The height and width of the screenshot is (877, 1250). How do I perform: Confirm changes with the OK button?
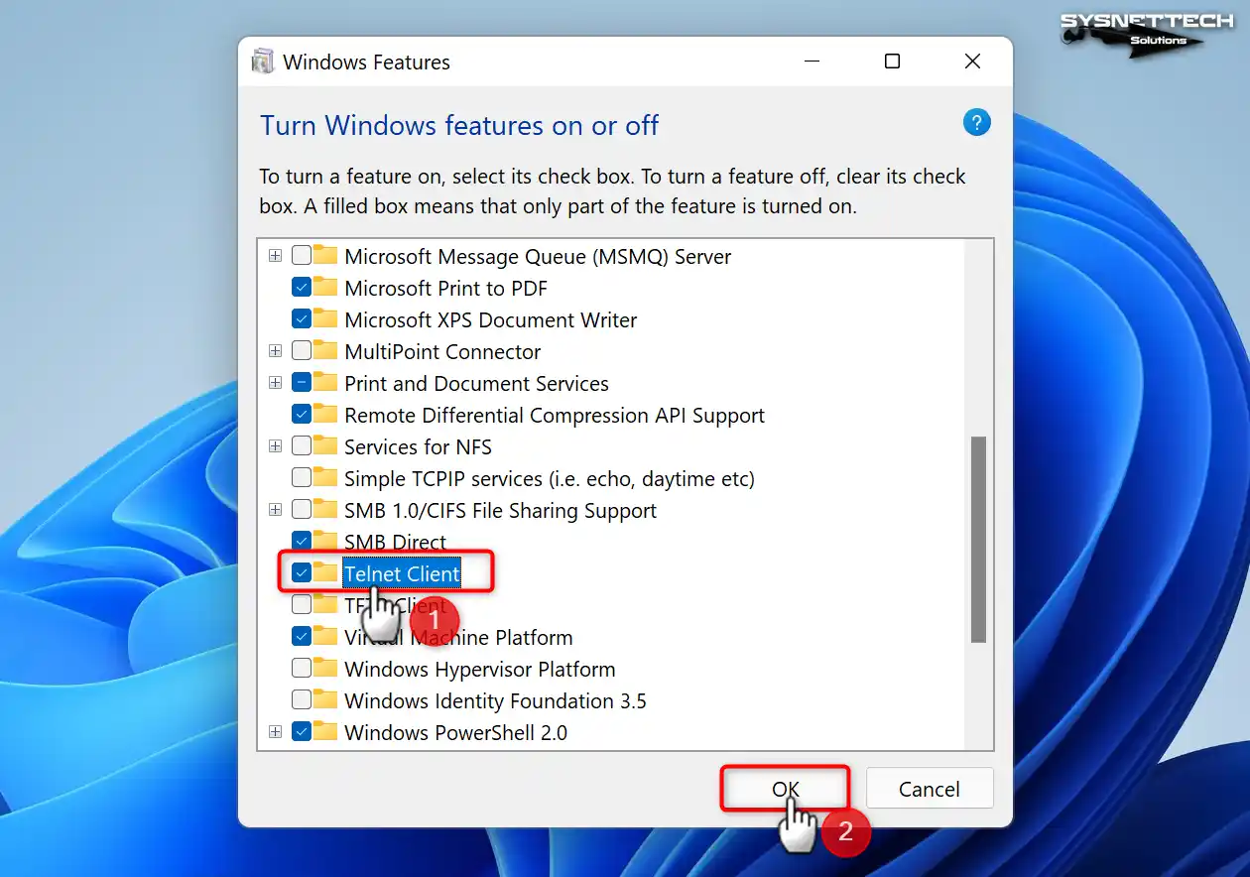(784, 789)
